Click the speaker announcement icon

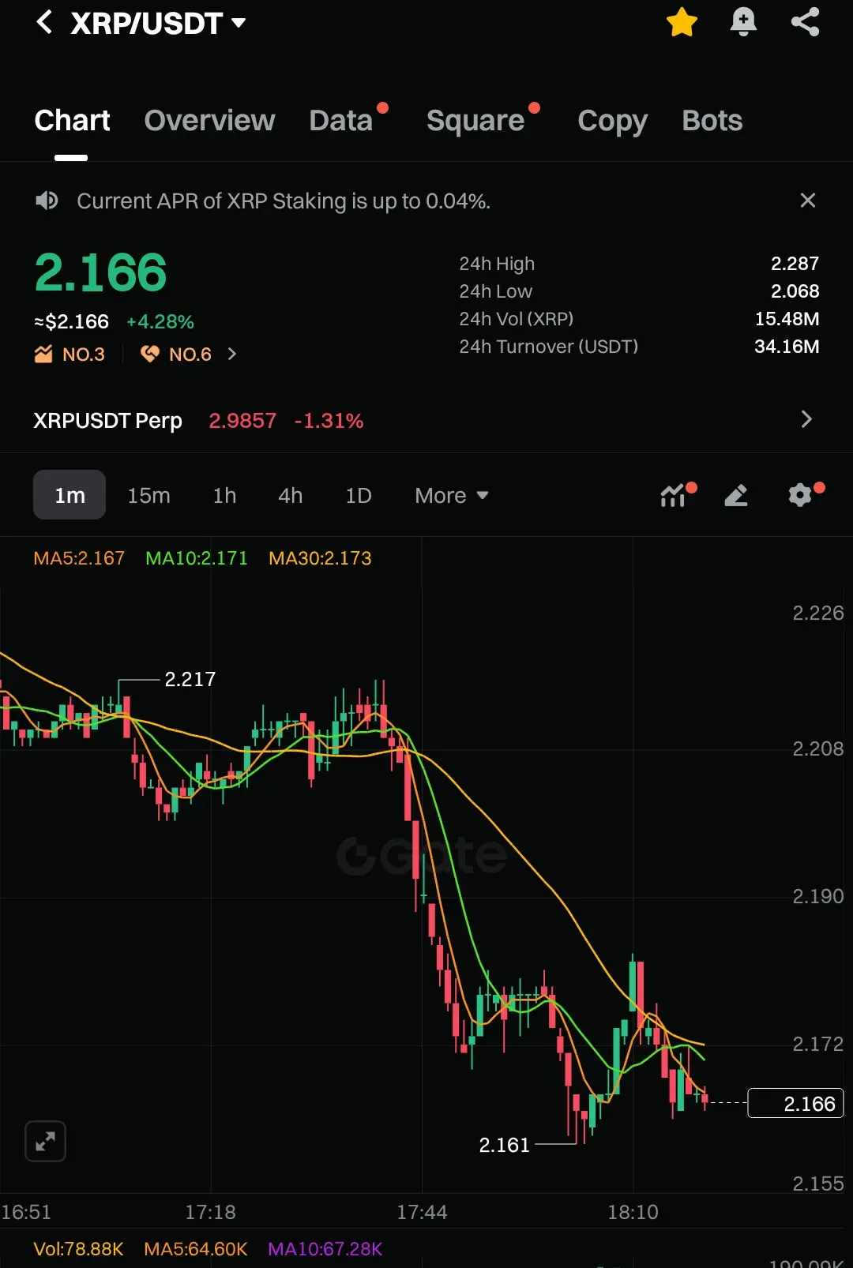[47, 201]
